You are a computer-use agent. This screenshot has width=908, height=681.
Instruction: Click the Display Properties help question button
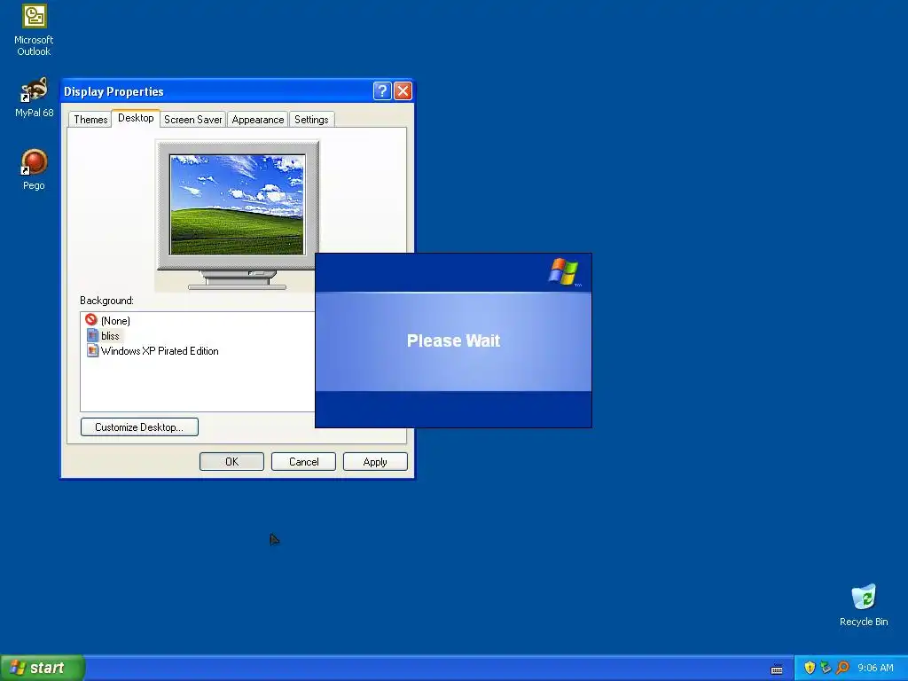tap(382, 91)
